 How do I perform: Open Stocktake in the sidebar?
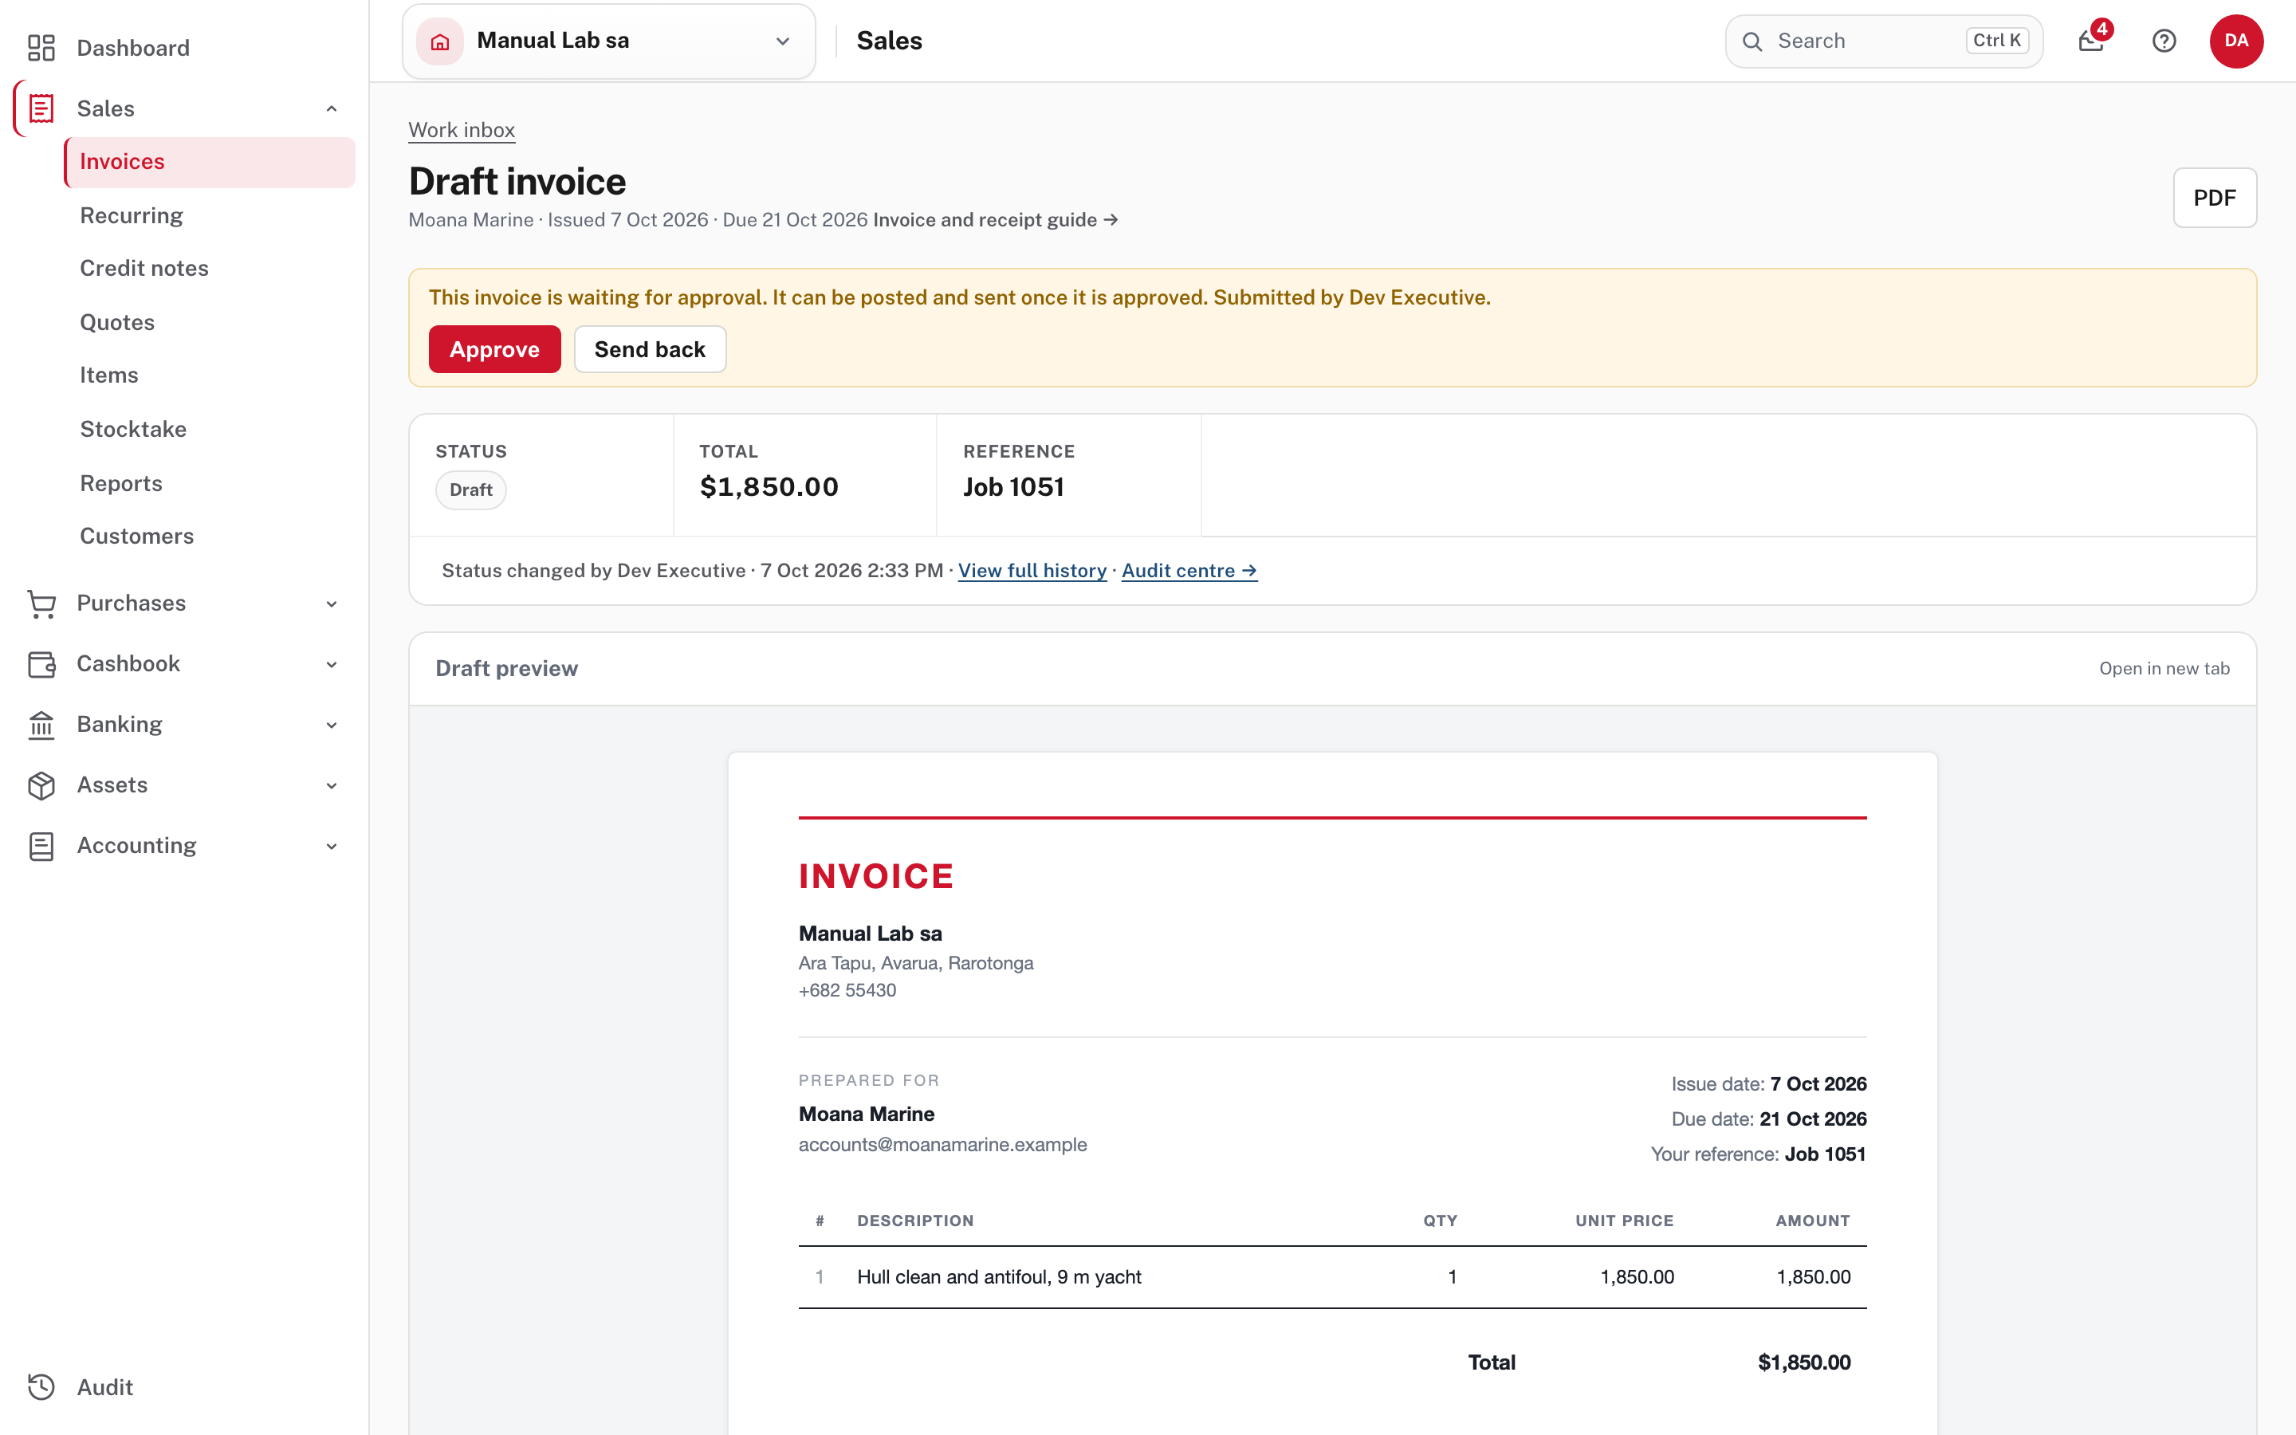(133, 429)
